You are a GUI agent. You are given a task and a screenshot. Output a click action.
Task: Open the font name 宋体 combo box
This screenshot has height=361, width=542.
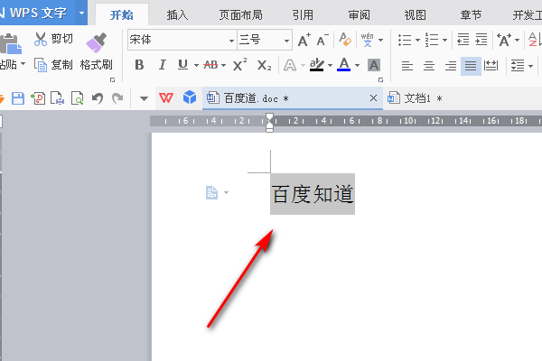(182, 40)
